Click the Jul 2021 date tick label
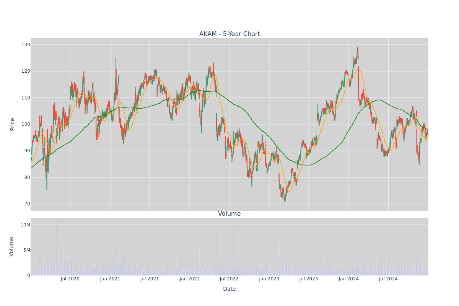This screenshot has height=306, width=459. [150, 279]
